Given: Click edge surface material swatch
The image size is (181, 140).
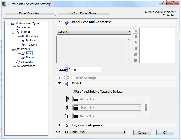Looking at the screenshot, I should click(76, 108).
